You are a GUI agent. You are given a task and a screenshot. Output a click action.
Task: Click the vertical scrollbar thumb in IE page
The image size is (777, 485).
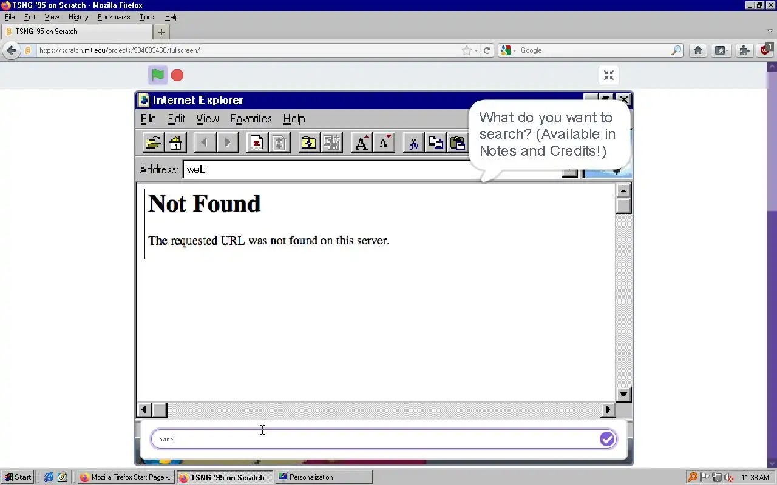pos(623,206)
